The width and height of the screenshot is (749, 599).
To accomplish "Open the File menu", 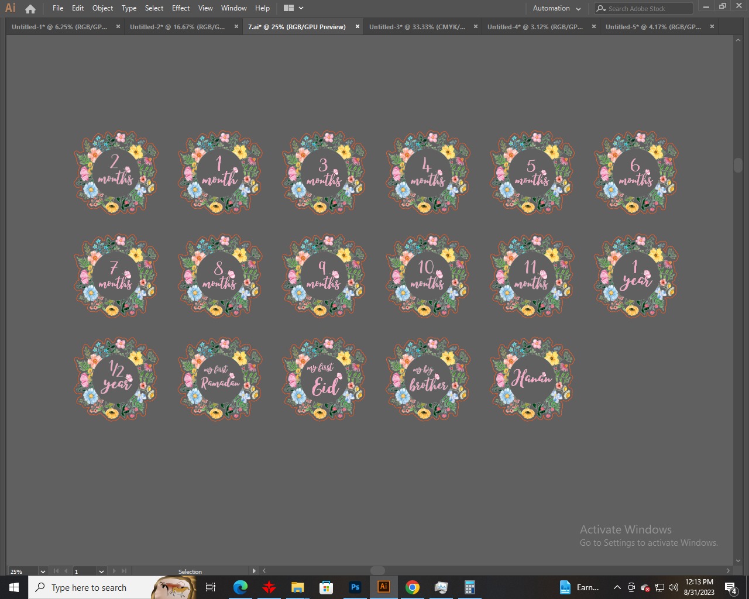I will coord(58,8).
